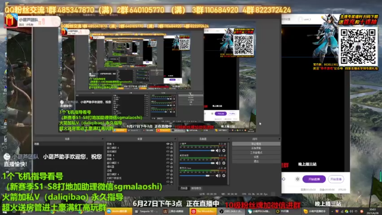Viewport: 382px width, 215px height.
Task: Switch to the 转场特效 tab
Action: [196, 188]
